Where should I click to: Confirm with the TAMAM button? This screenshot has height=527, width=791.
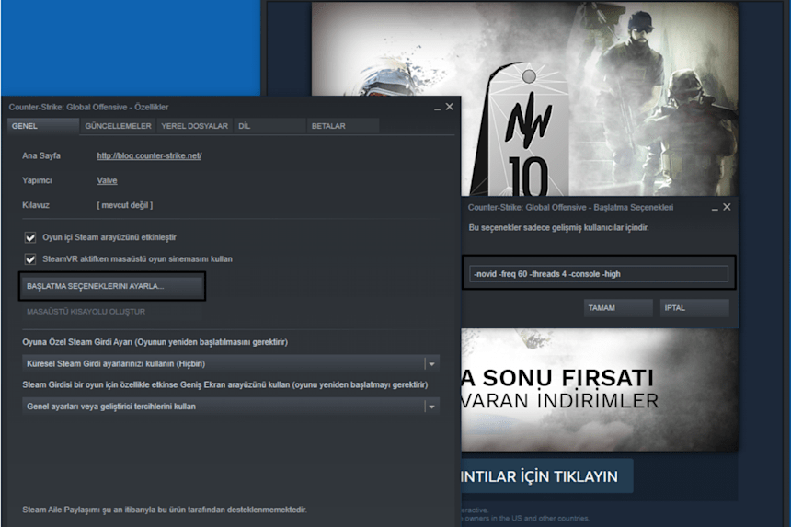coord(618,307)
